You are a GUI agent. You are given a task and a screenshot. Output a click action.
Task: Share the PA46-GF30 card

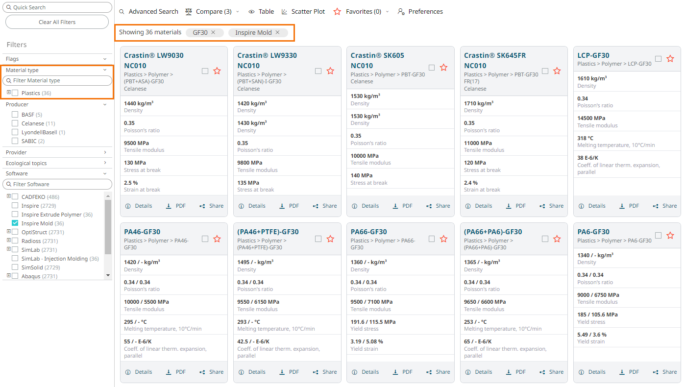pyautogui.click(x=212, y=372)
